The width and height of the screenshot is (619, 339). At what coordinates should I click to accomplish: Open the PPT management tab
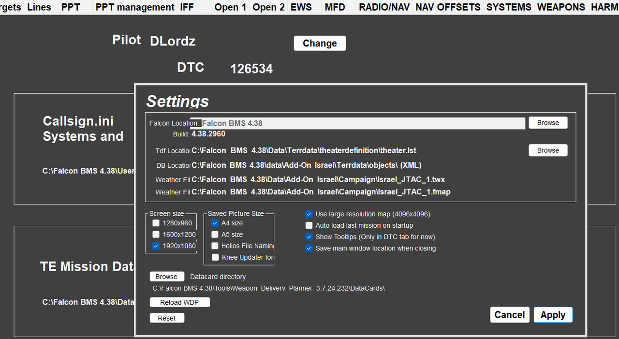[x=135, y=7]
